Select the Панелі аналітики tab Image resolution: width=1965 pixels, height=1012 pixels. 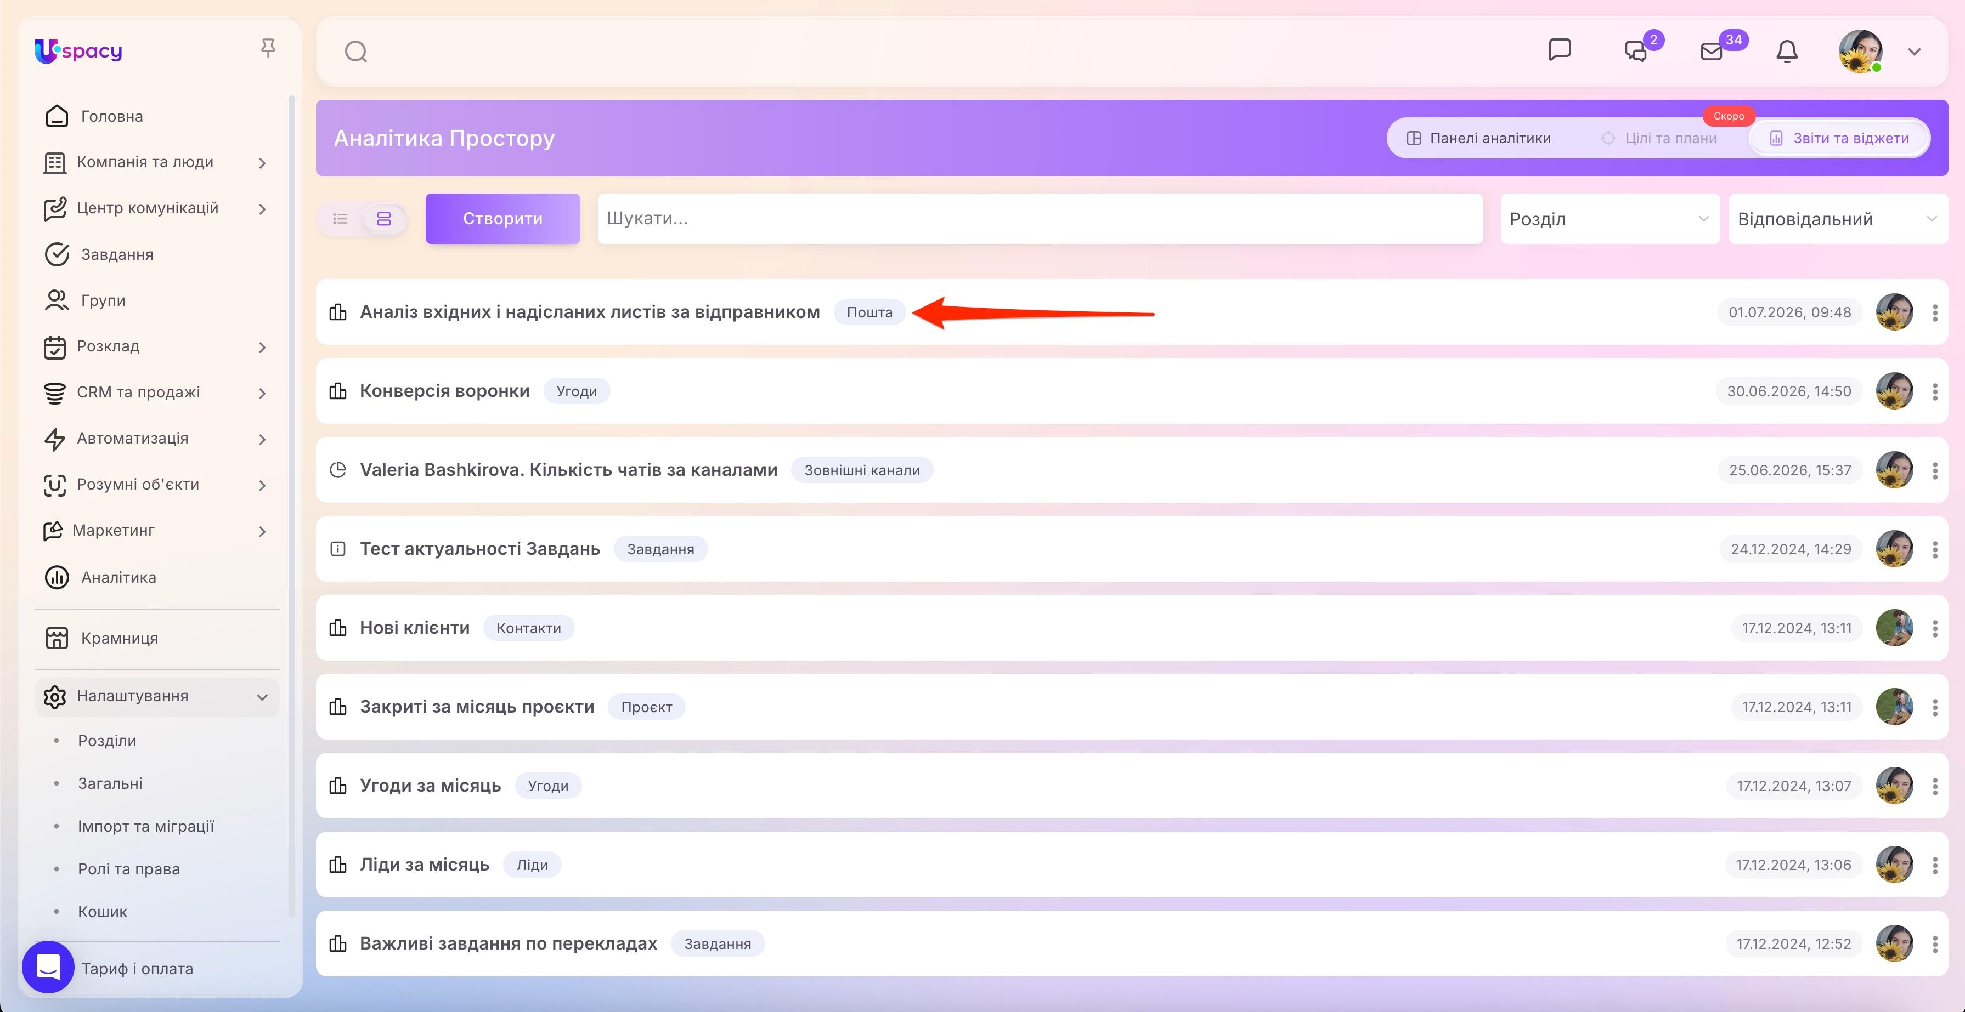1478,138
